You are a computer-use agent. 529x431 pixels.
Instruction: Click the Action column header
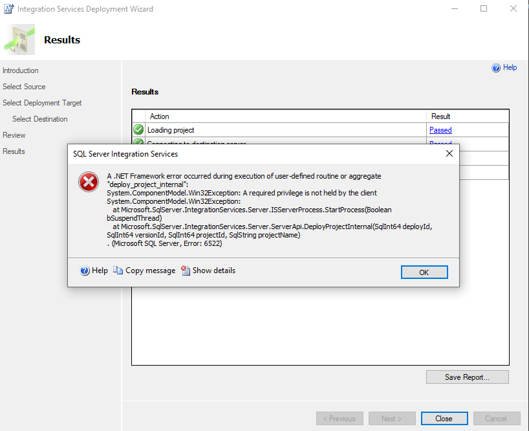[x=160, y=116]
